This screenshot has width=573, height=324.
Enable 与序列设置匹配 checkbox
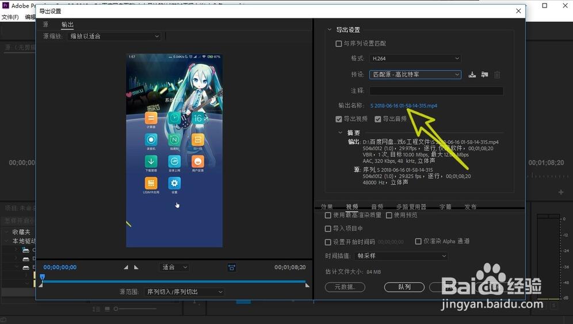click(x=339, y=44)
